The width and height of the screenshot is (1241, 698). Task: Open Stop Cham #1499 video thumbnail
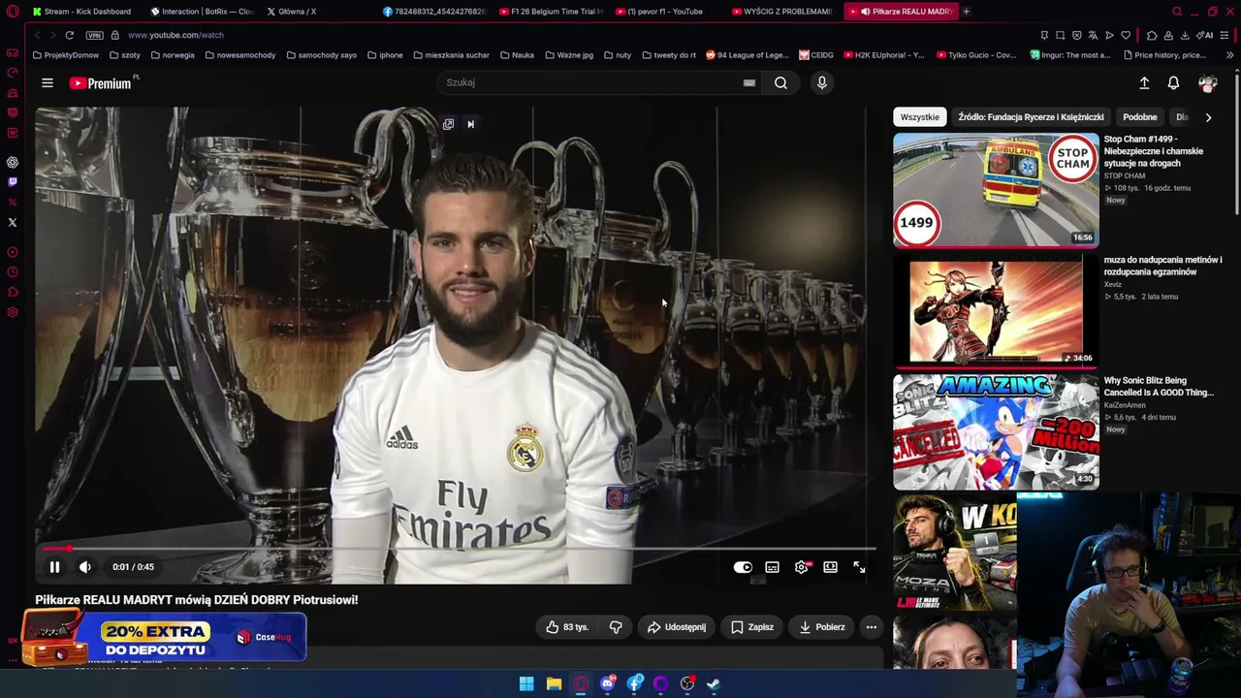coord(996,190)
